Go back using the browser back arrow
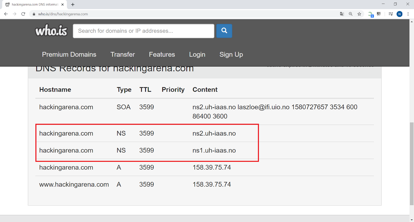The width and height of the screenshot is (414, 222). coord(6,14)
